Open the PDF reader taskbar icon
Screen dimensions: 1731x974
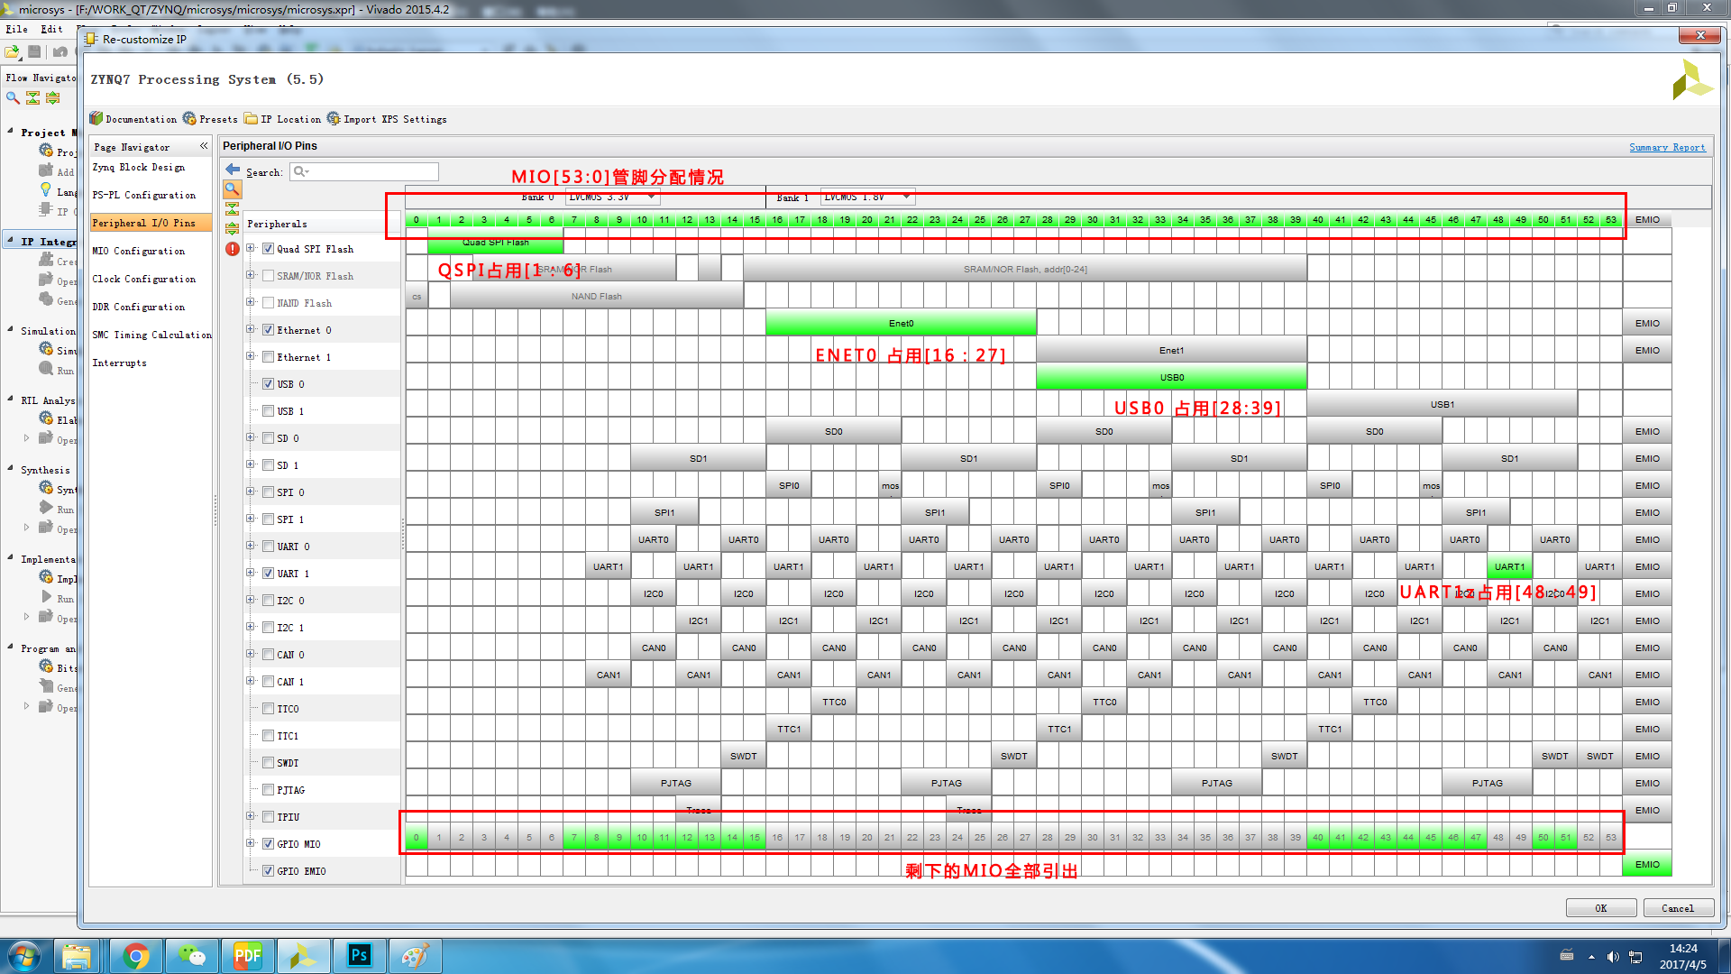248,956
